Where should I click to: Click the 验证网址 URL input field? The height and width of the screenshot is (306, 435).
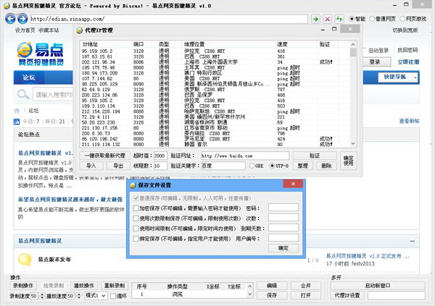tap(245, 156)
